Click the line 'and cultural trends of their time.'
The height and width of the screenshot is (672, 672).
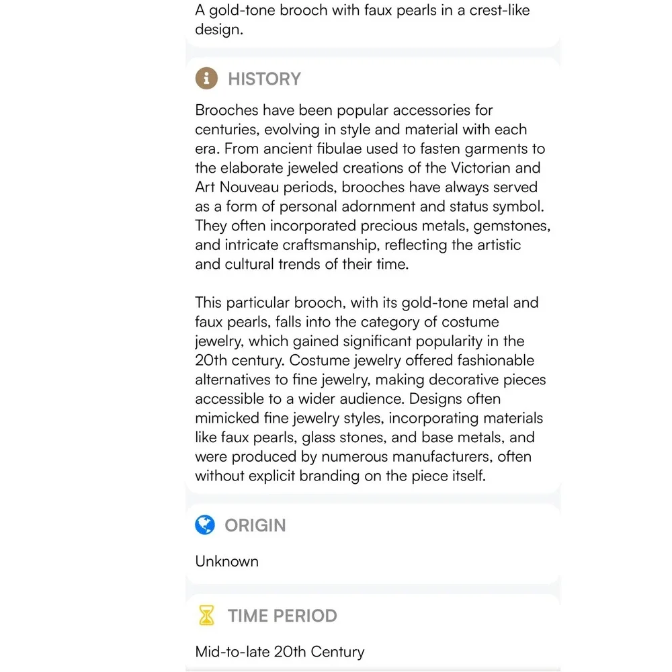click(x=302, y=264)
